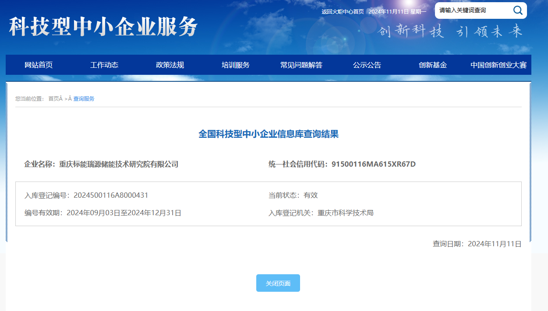The height and width of the screenshot is (311, 548).
Task: Open 政策法规 in the navigation bar
Action: (x=170, y=65)
